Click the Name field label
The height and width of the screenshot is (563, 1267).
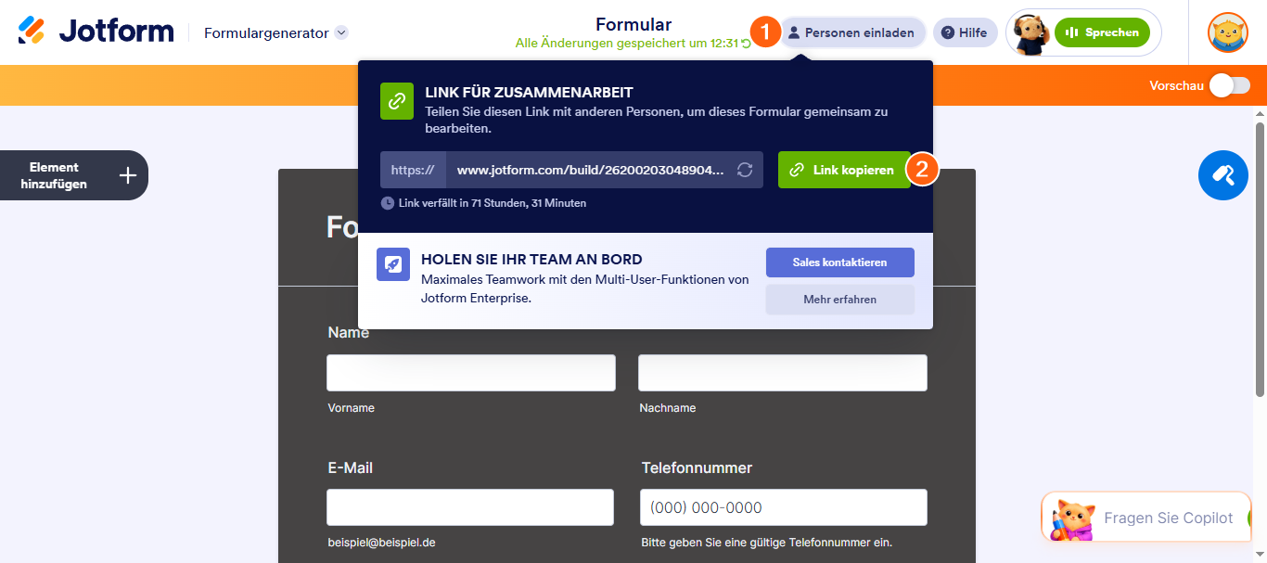[x=349, y=332]
